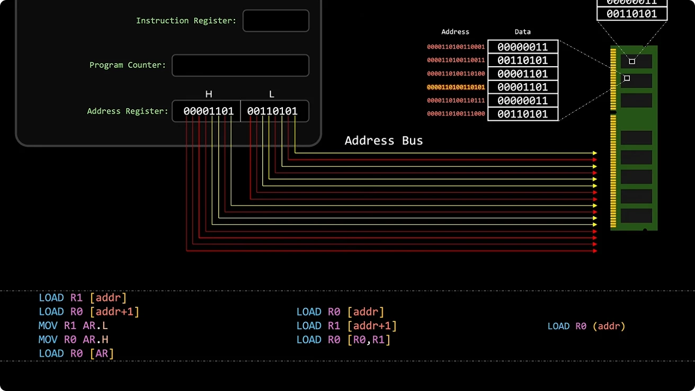The image size is (695, 391).
Task: Click the "H" label above the address register
Action: coord(209,94)
